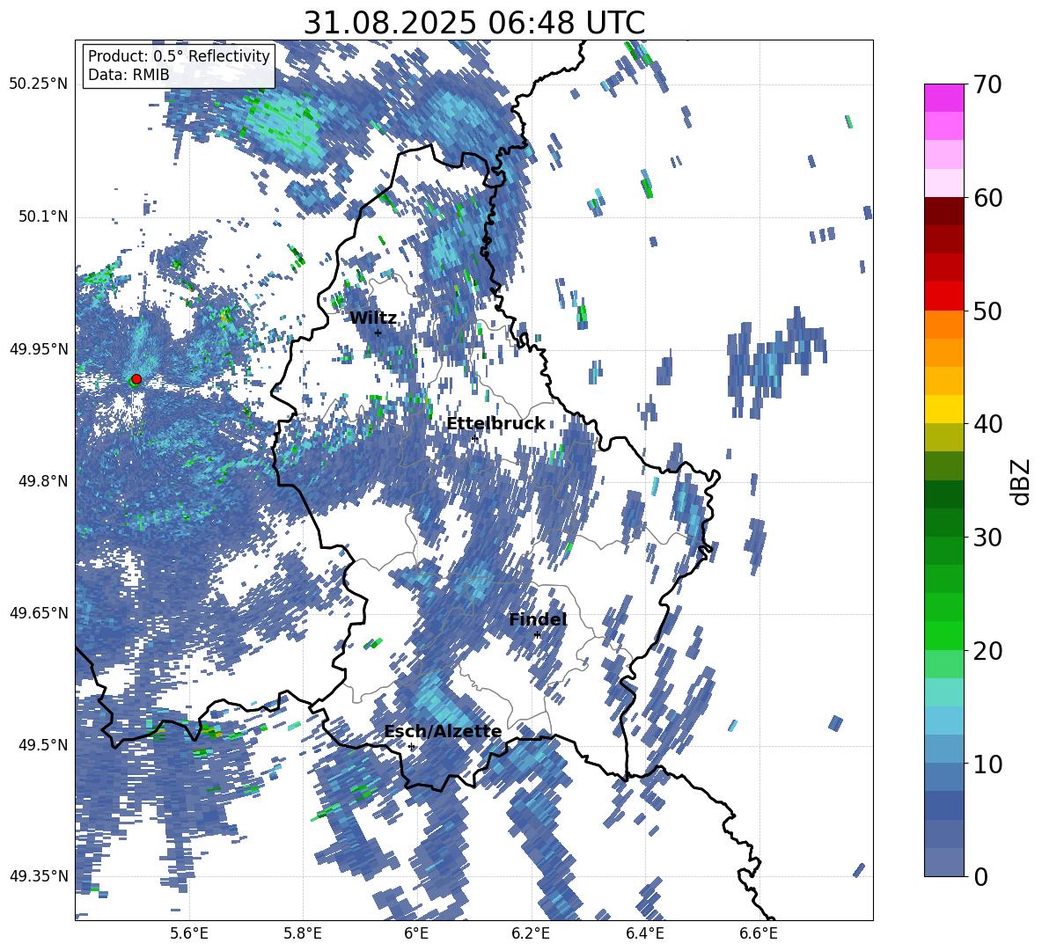The width and height of the screenshot is (1042, 951).
Task: Click the Esch/Alzette city label
Action: point(443,732)
